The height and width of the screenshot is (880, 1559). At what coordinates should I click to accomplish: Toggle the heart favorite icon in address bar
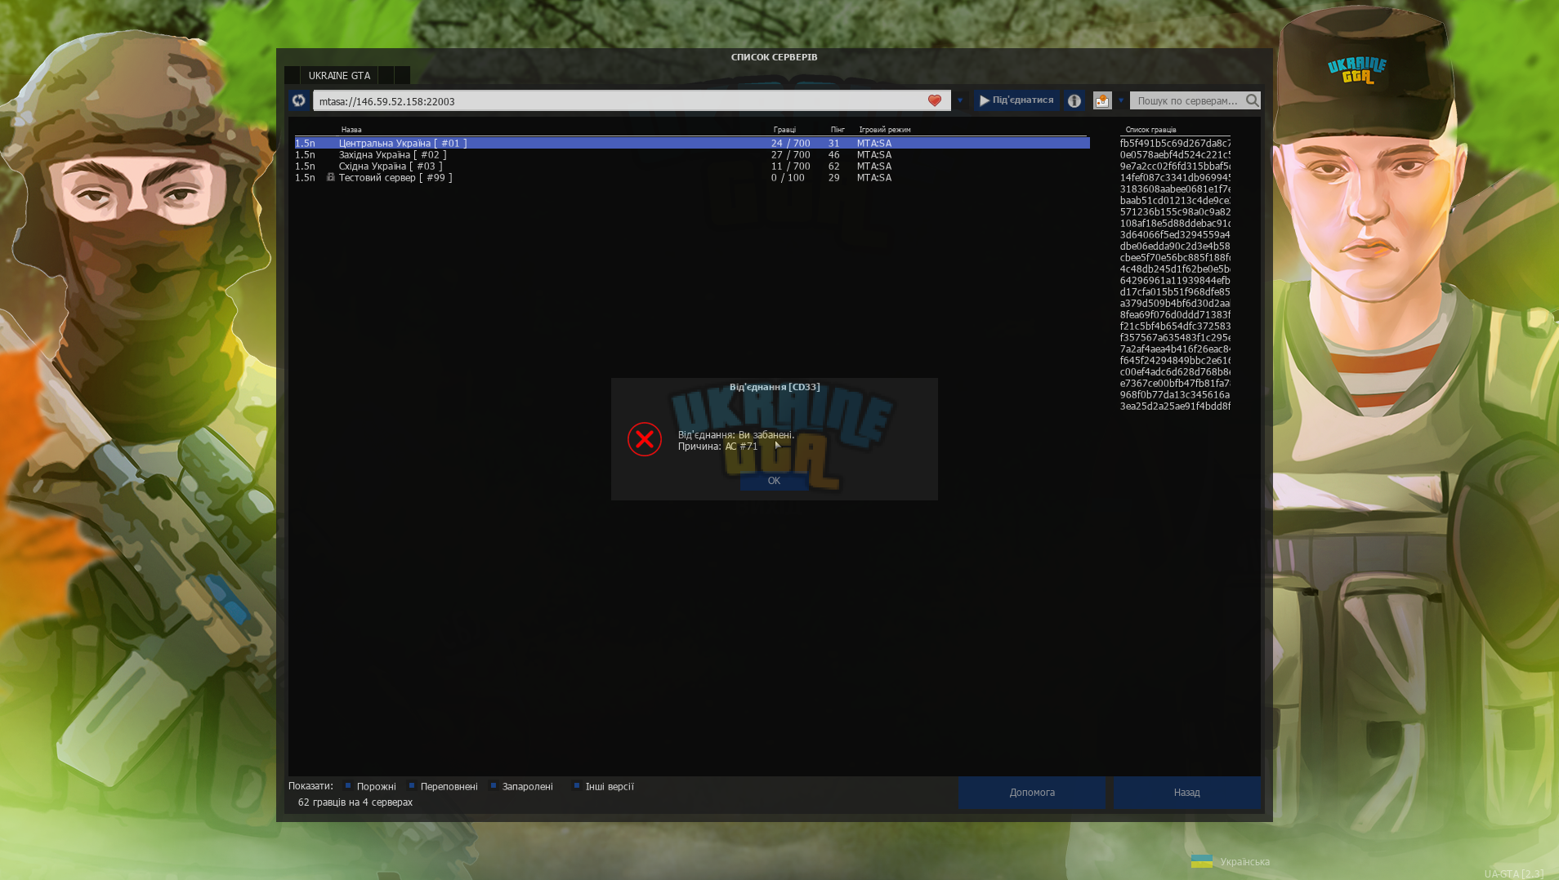(935, 100)
